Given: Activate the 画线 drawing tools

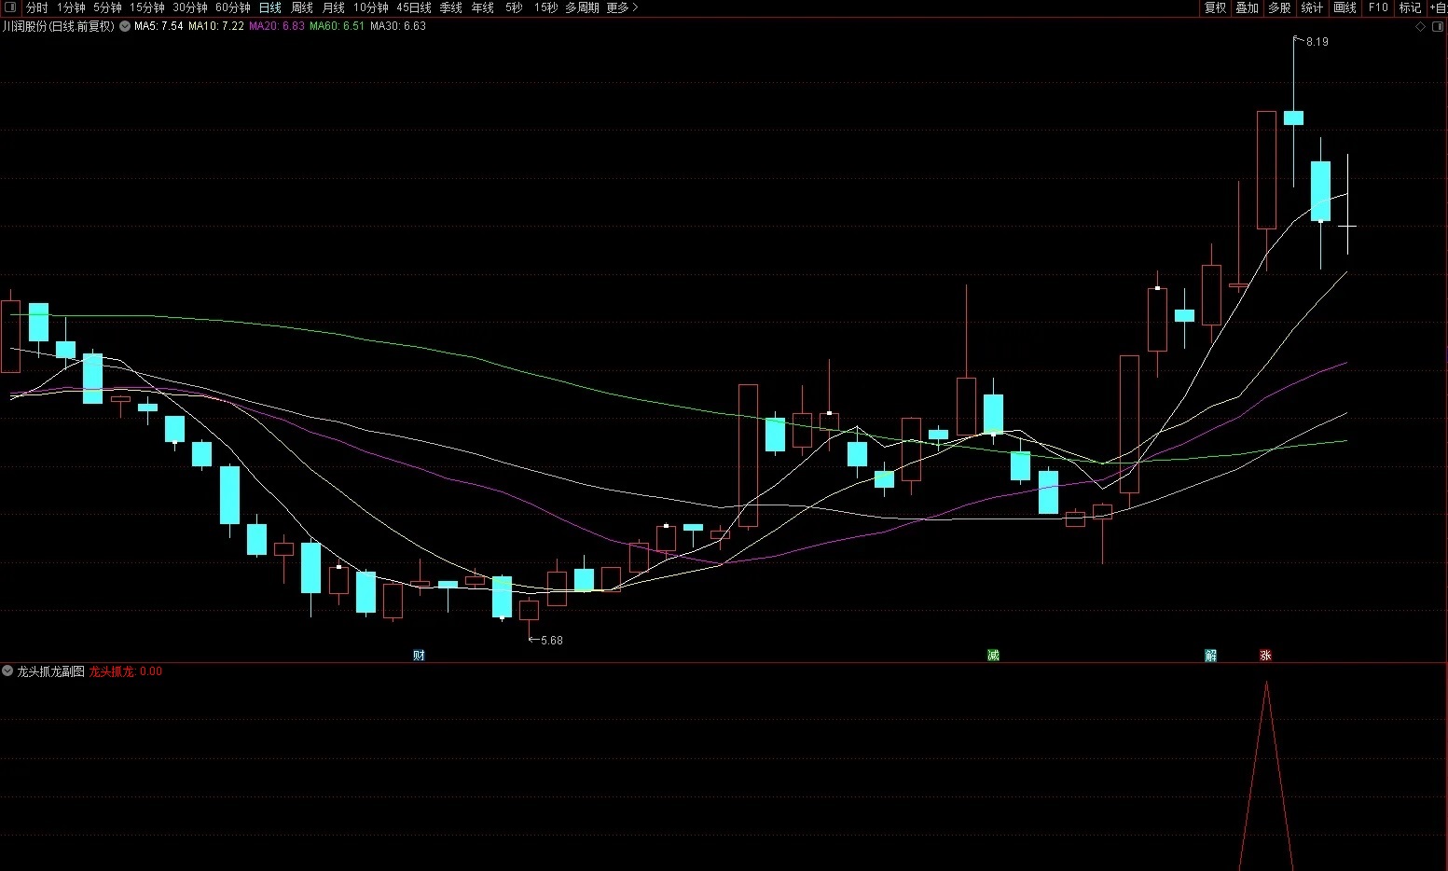Looking at the screenshot, I should [1345, 7].
